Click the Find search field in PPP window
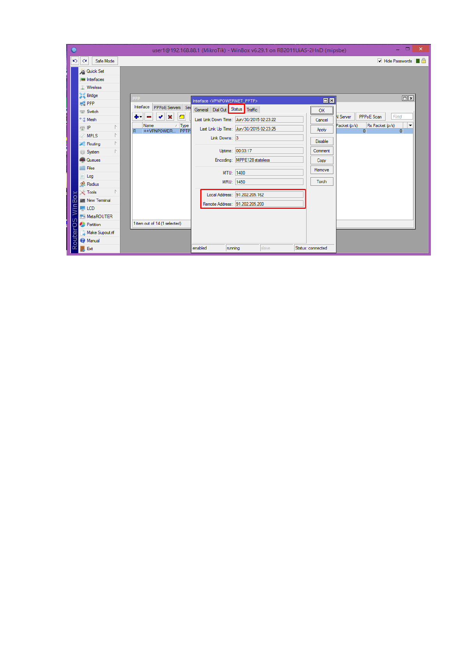The image size is (464, 656). pos(402,116)
